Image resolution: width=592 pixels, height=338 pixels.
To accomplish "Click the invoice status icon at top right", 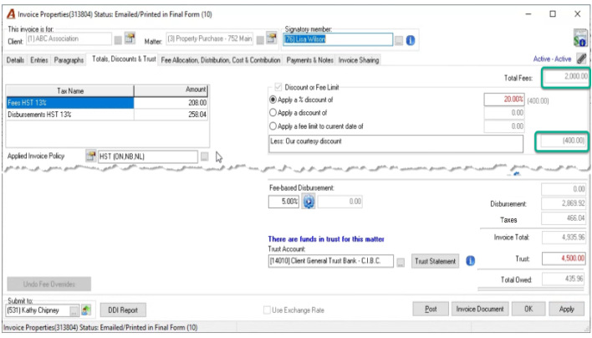I will point(580,38).
